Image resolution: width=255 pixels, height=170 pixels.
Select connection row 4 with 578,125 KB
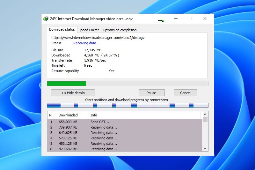coord(125,138)
